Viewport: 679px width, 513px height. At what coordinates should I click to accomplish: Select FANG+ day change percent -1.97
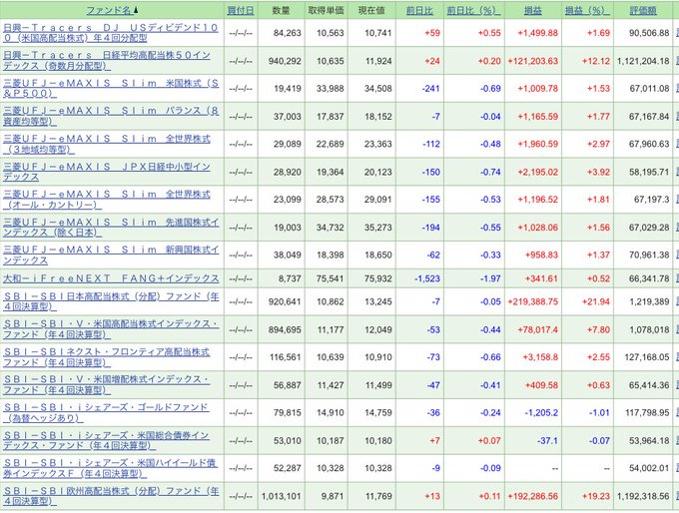pyautogui.click(x=490, y=278)
